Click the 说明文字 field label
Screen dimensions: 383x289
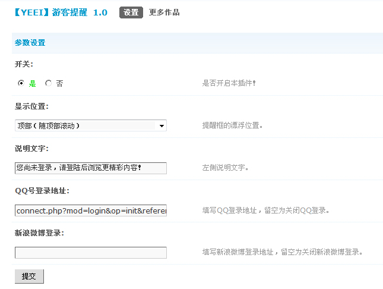click(31, 148)
